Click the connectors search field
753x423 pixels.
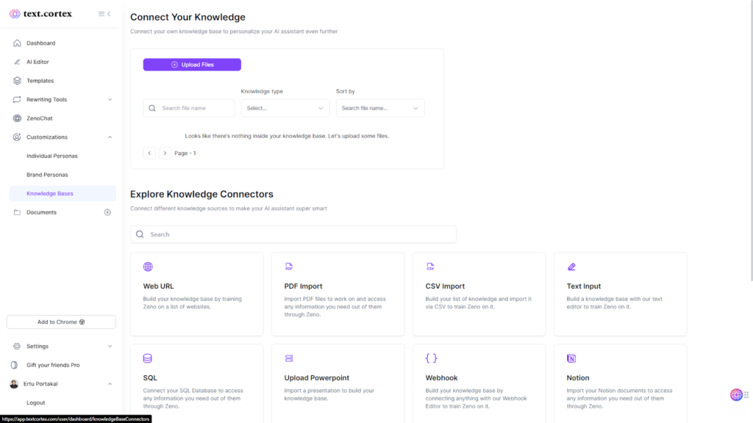coord(293,234)
